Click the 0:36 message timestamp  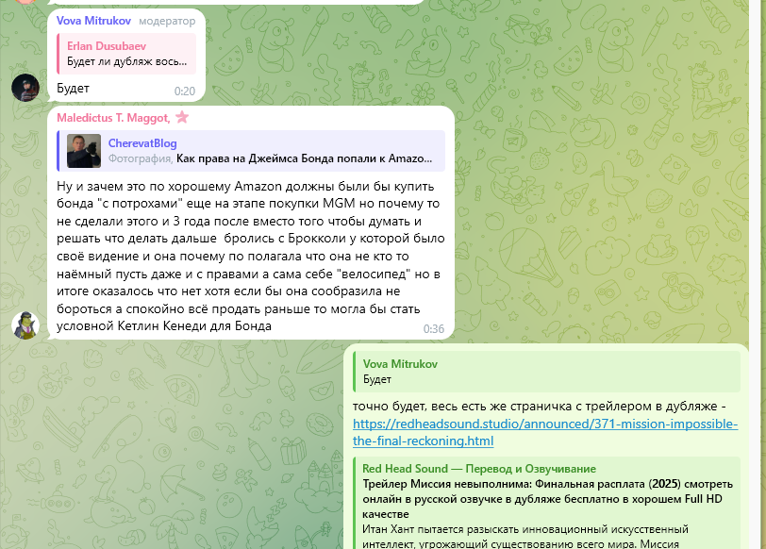click(434, 329)
